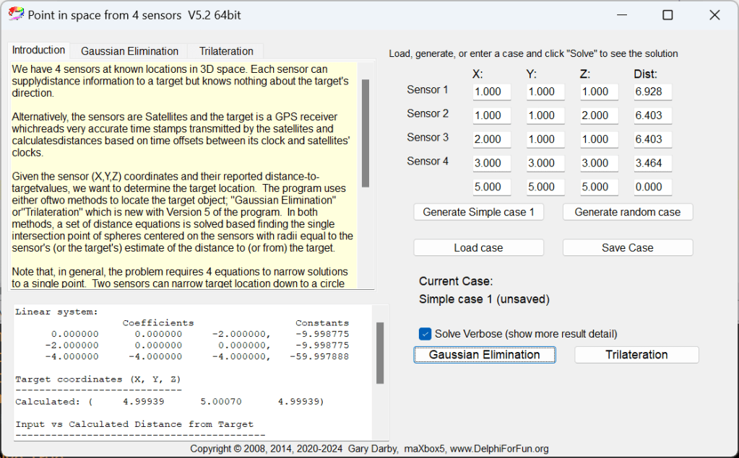Open the Load case dialog
Viewport: 739px width, 458px height.
tap(478, 248)
